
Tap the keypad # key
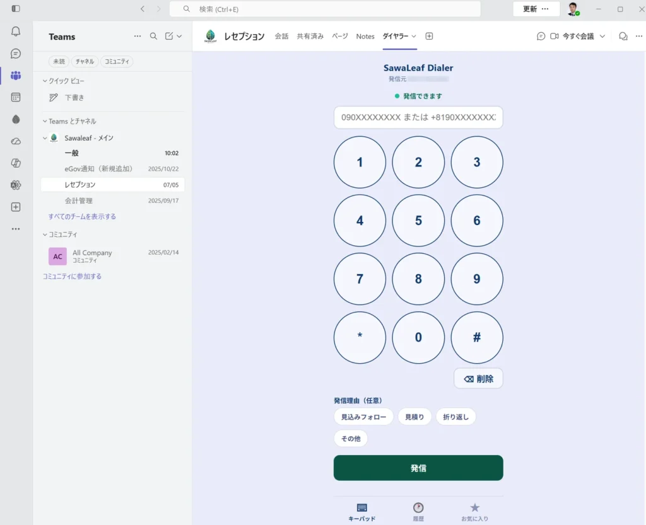click(x=477, y=337)
